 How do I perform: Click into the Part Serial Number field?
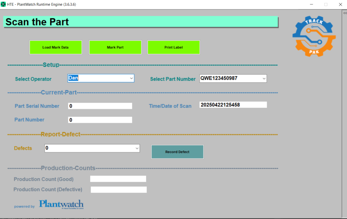(100, 106)
